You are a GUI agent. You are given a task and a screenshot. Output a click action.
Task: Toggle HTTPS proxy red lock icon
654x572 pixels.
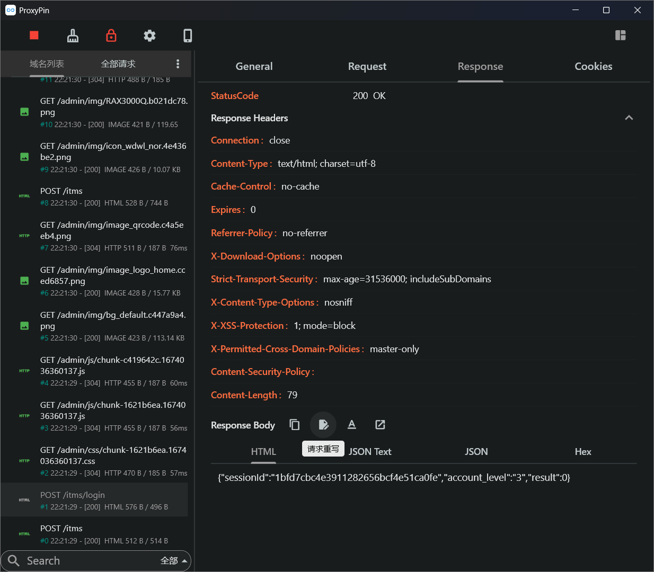click(111, 35)
